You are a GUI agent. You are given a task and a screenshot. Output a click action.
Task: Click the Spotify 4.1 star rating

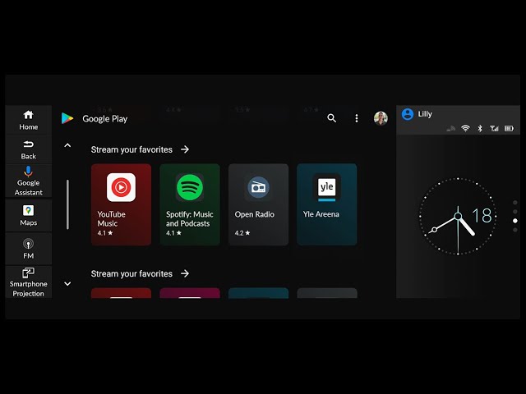tap(173, 233)
